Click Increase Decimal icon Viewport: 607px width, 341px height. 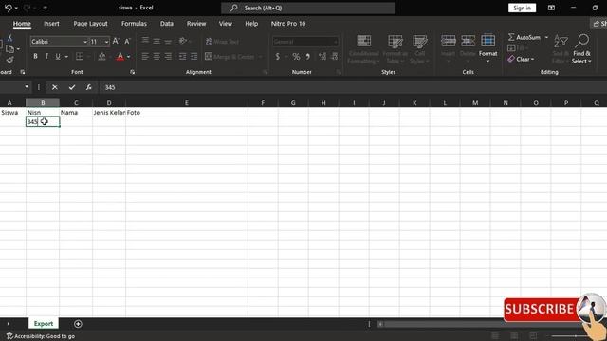click(x=322, y=57)
